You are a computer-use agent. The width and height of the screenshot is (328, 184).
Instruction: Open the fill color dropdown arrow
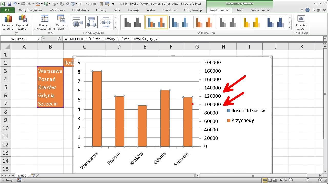(x=42, y=4)
